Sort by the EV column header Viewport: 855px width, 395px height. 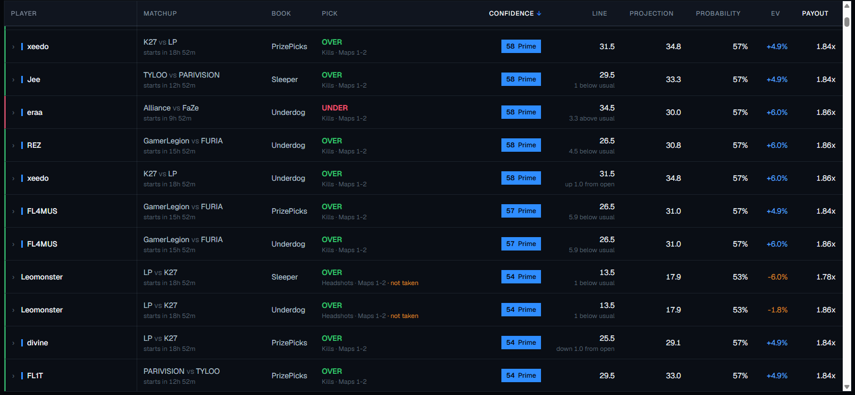click(x=775, y=13)
